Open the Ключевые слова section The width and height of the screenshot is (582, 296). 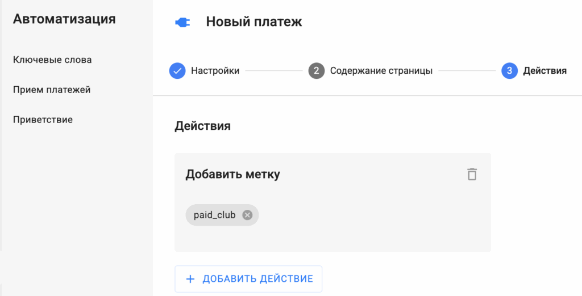[52, 60]
